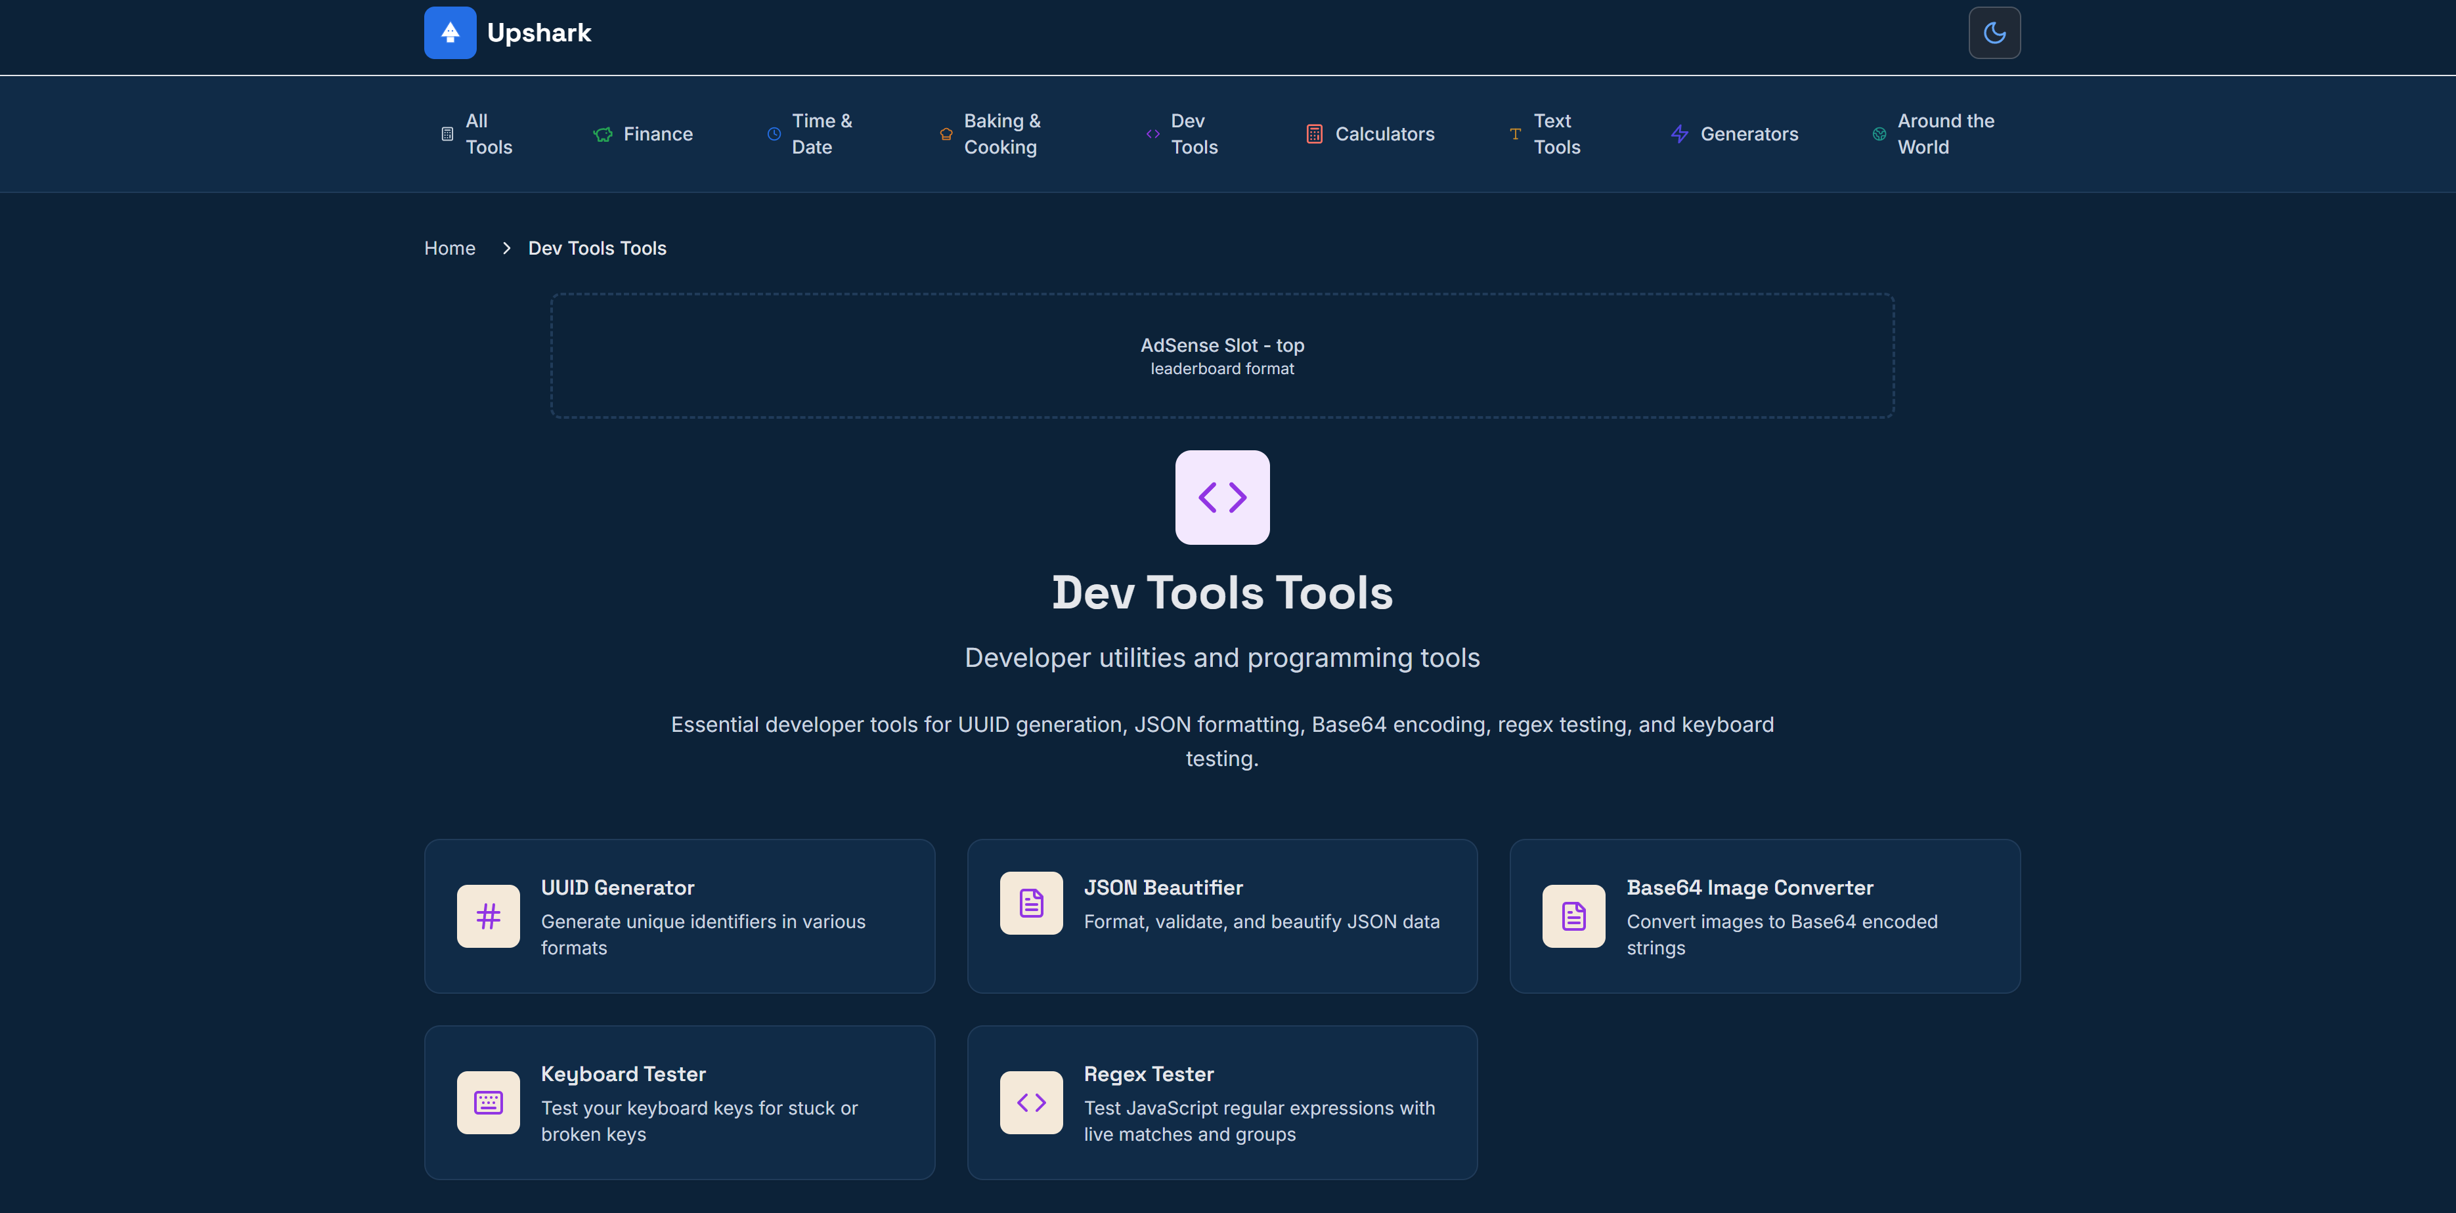Toggle dark mode with the moon button
The width and height of the screenshot is (2456, 1213).
pos(1994,33)
